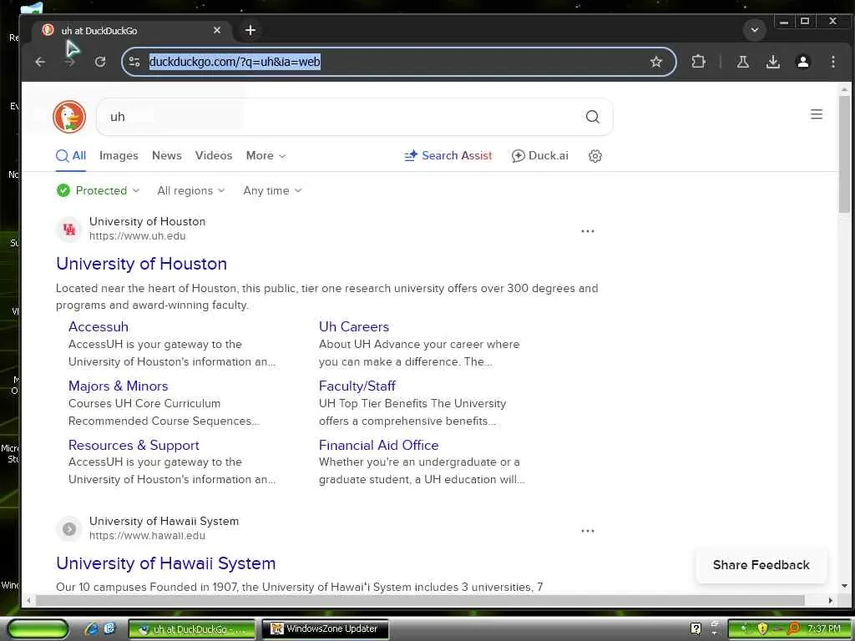Close the 'uh at DuckDuckGo' tab
Viewport: 855px width, 641px height.
click(x=217, y=30)
